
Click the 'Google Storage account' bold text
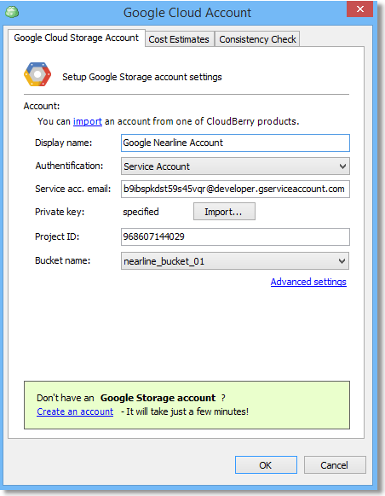click(x=158, y=398)
